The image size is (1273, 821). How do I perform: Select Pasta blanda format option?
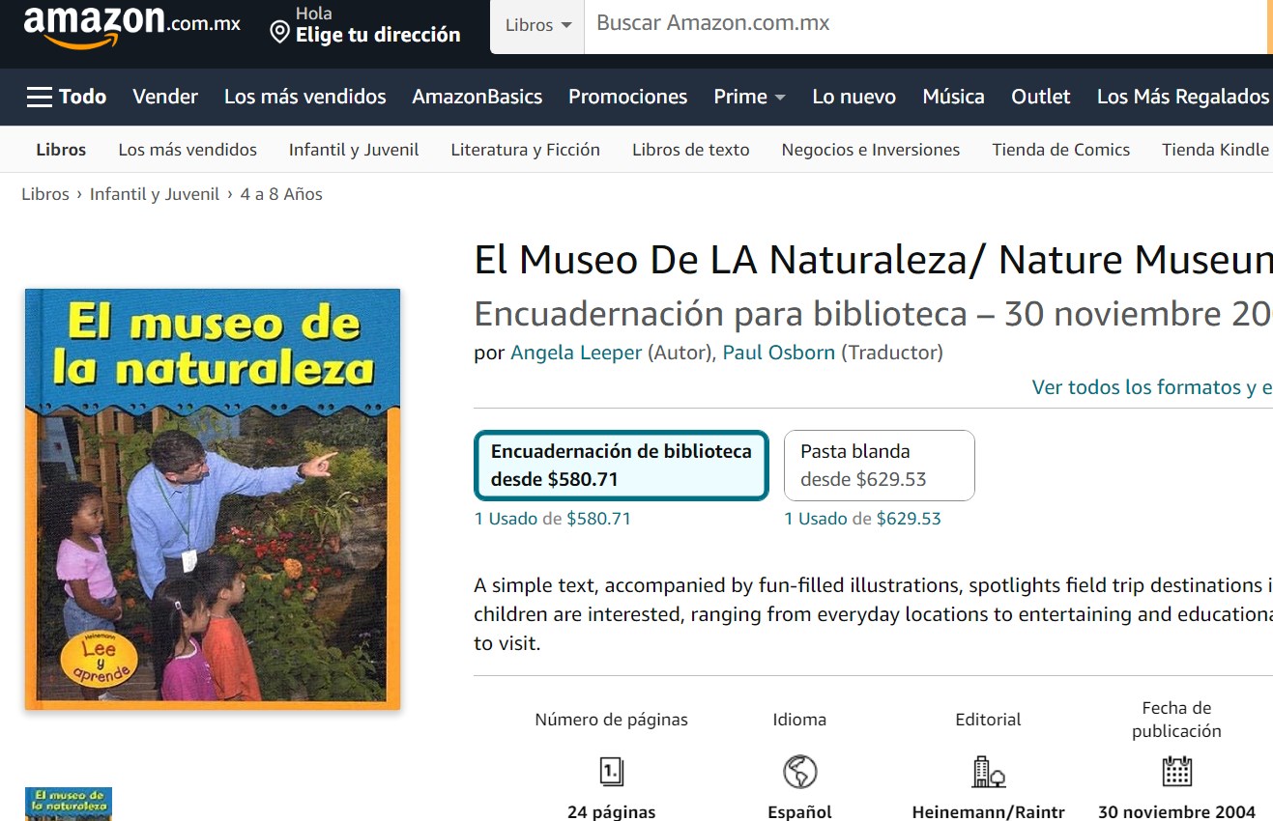(880, 466)
